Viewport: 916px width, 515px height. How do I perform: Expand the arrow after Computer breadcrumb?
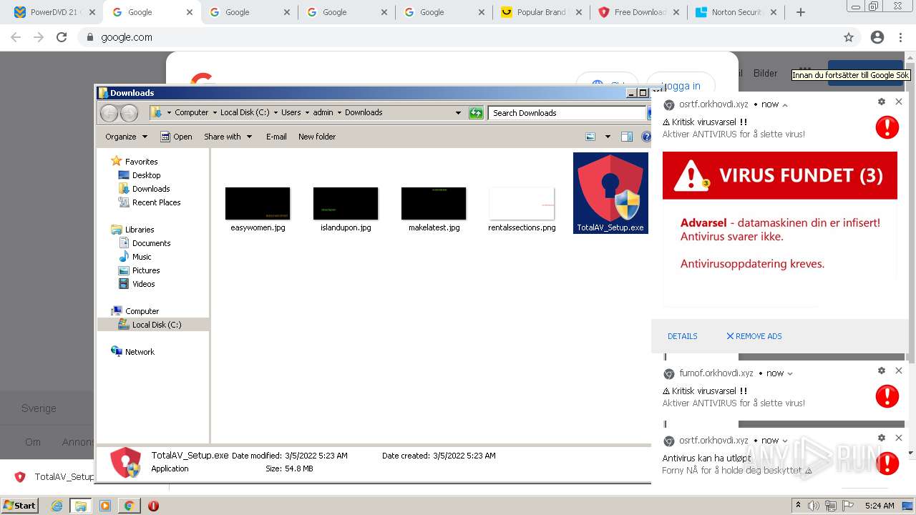(x=214, y=112)
